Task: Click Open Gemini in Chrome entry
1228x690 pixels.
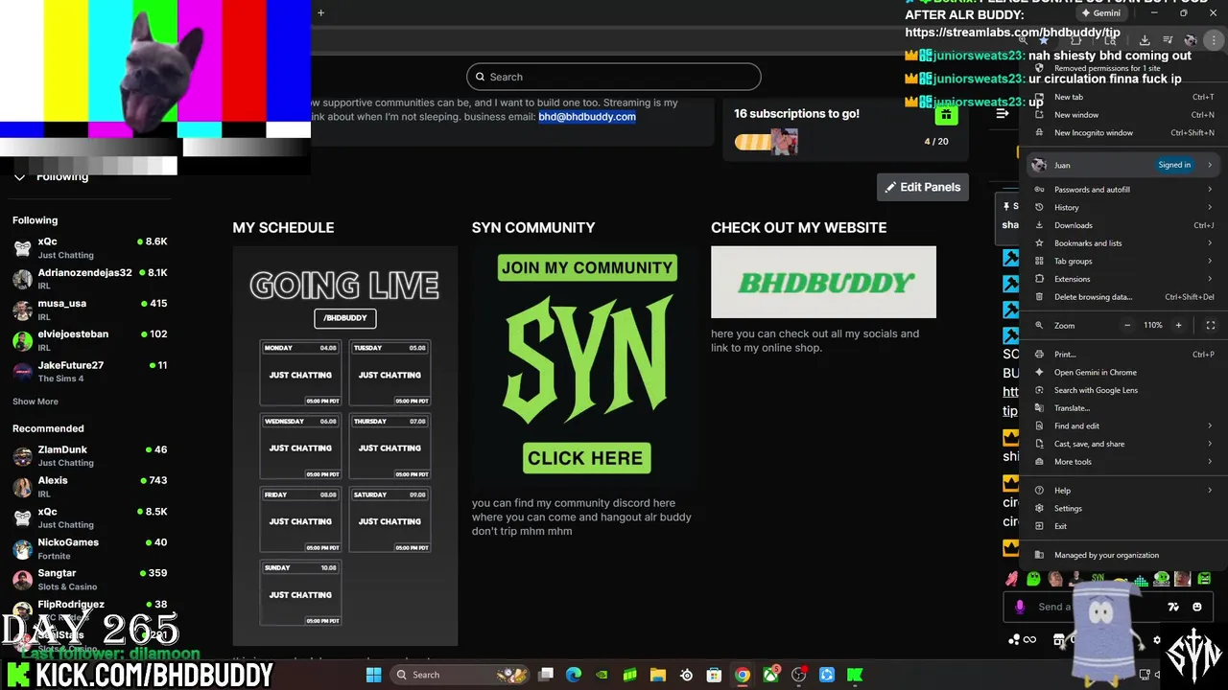Action: [x=1122, y=372]
